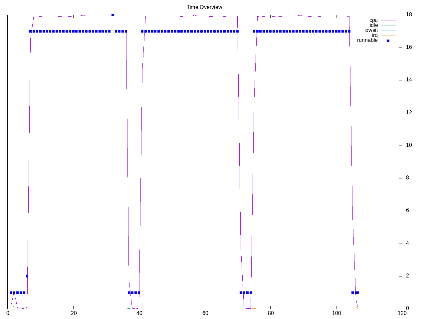
Task: Click x-axis tick label 20
Action: pyautogui.click(x=74, y=313)
